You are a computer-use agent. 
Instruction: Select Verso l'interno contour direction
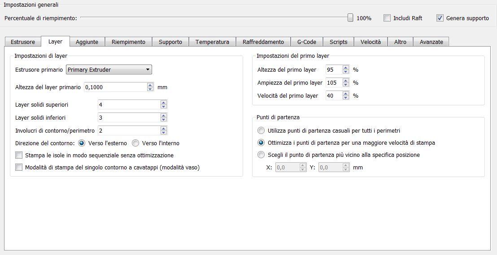(135, 143)
